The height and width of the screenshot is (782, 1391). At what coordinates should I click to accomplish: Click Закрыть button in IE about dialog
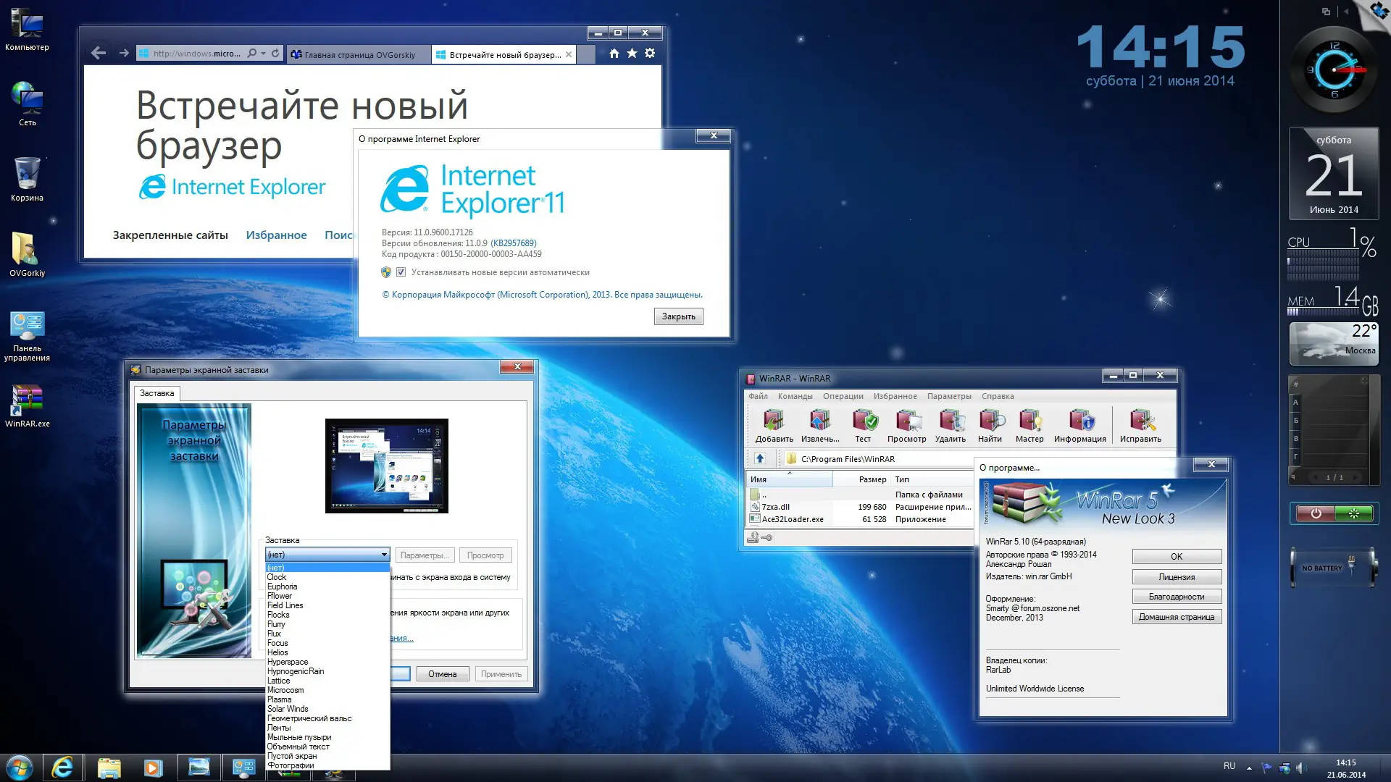pos(678,316)
